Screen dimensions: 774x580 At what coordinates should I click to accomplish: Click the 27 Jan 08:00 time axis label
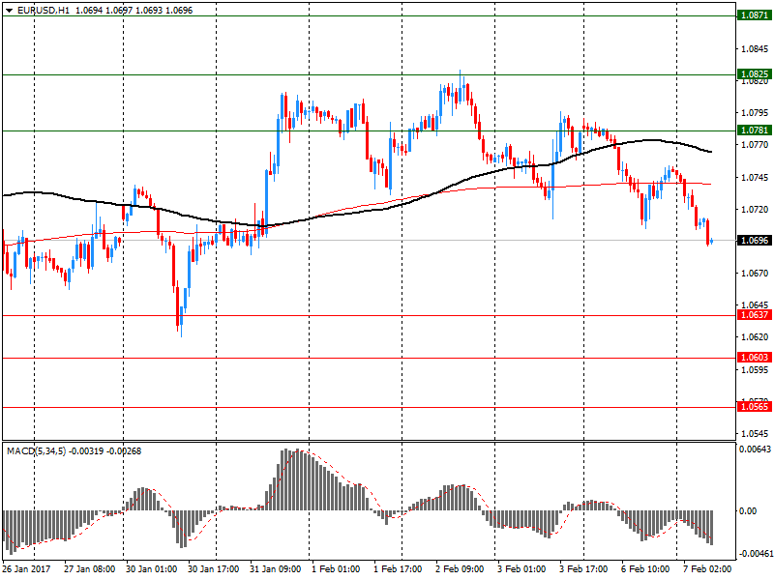pos(89,569)
